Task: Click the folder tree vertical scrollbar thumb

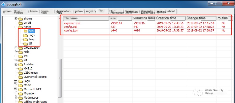Action: tap(60, 78)
